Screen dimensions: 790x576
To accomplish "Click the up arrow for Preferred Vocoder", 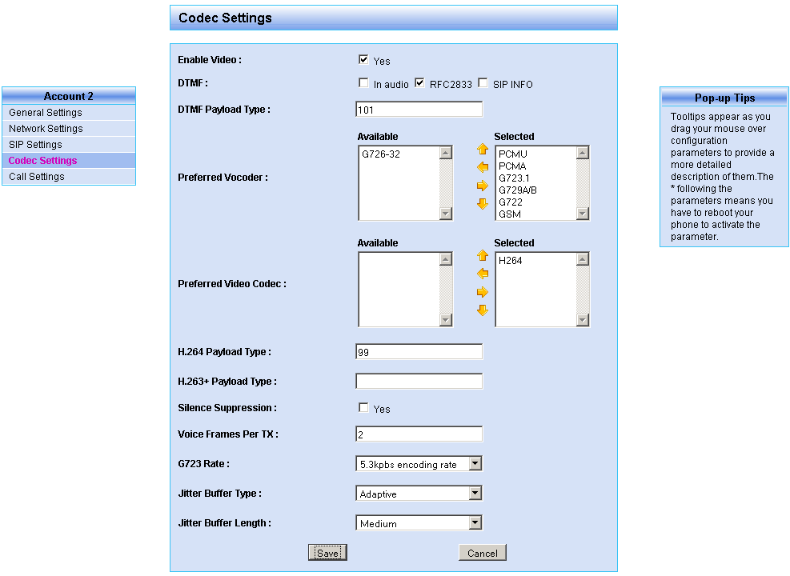I will point(482,149).
